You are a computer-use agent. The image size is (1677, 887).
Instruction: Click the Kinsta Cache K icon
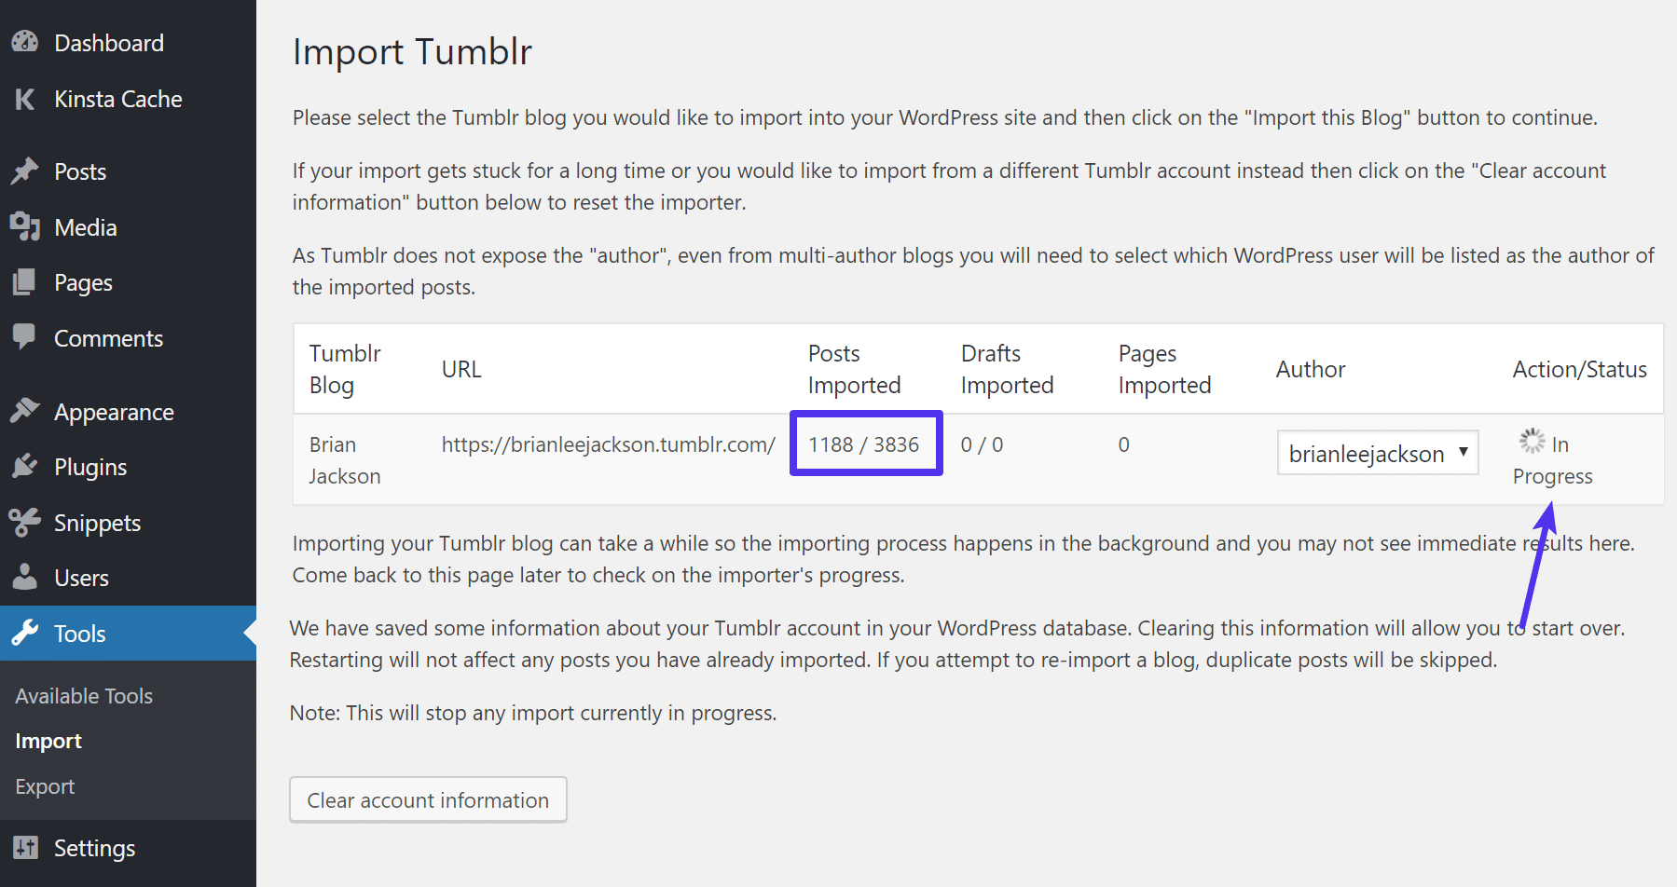pyautogui.click(x=25, y=99)
